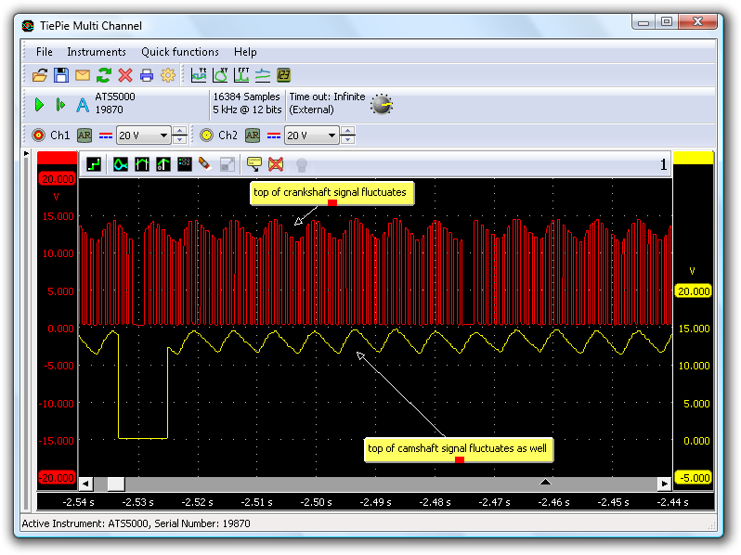
Task: Decrease Ch2 range with the down stepper
Action: (x=348, y=140)
